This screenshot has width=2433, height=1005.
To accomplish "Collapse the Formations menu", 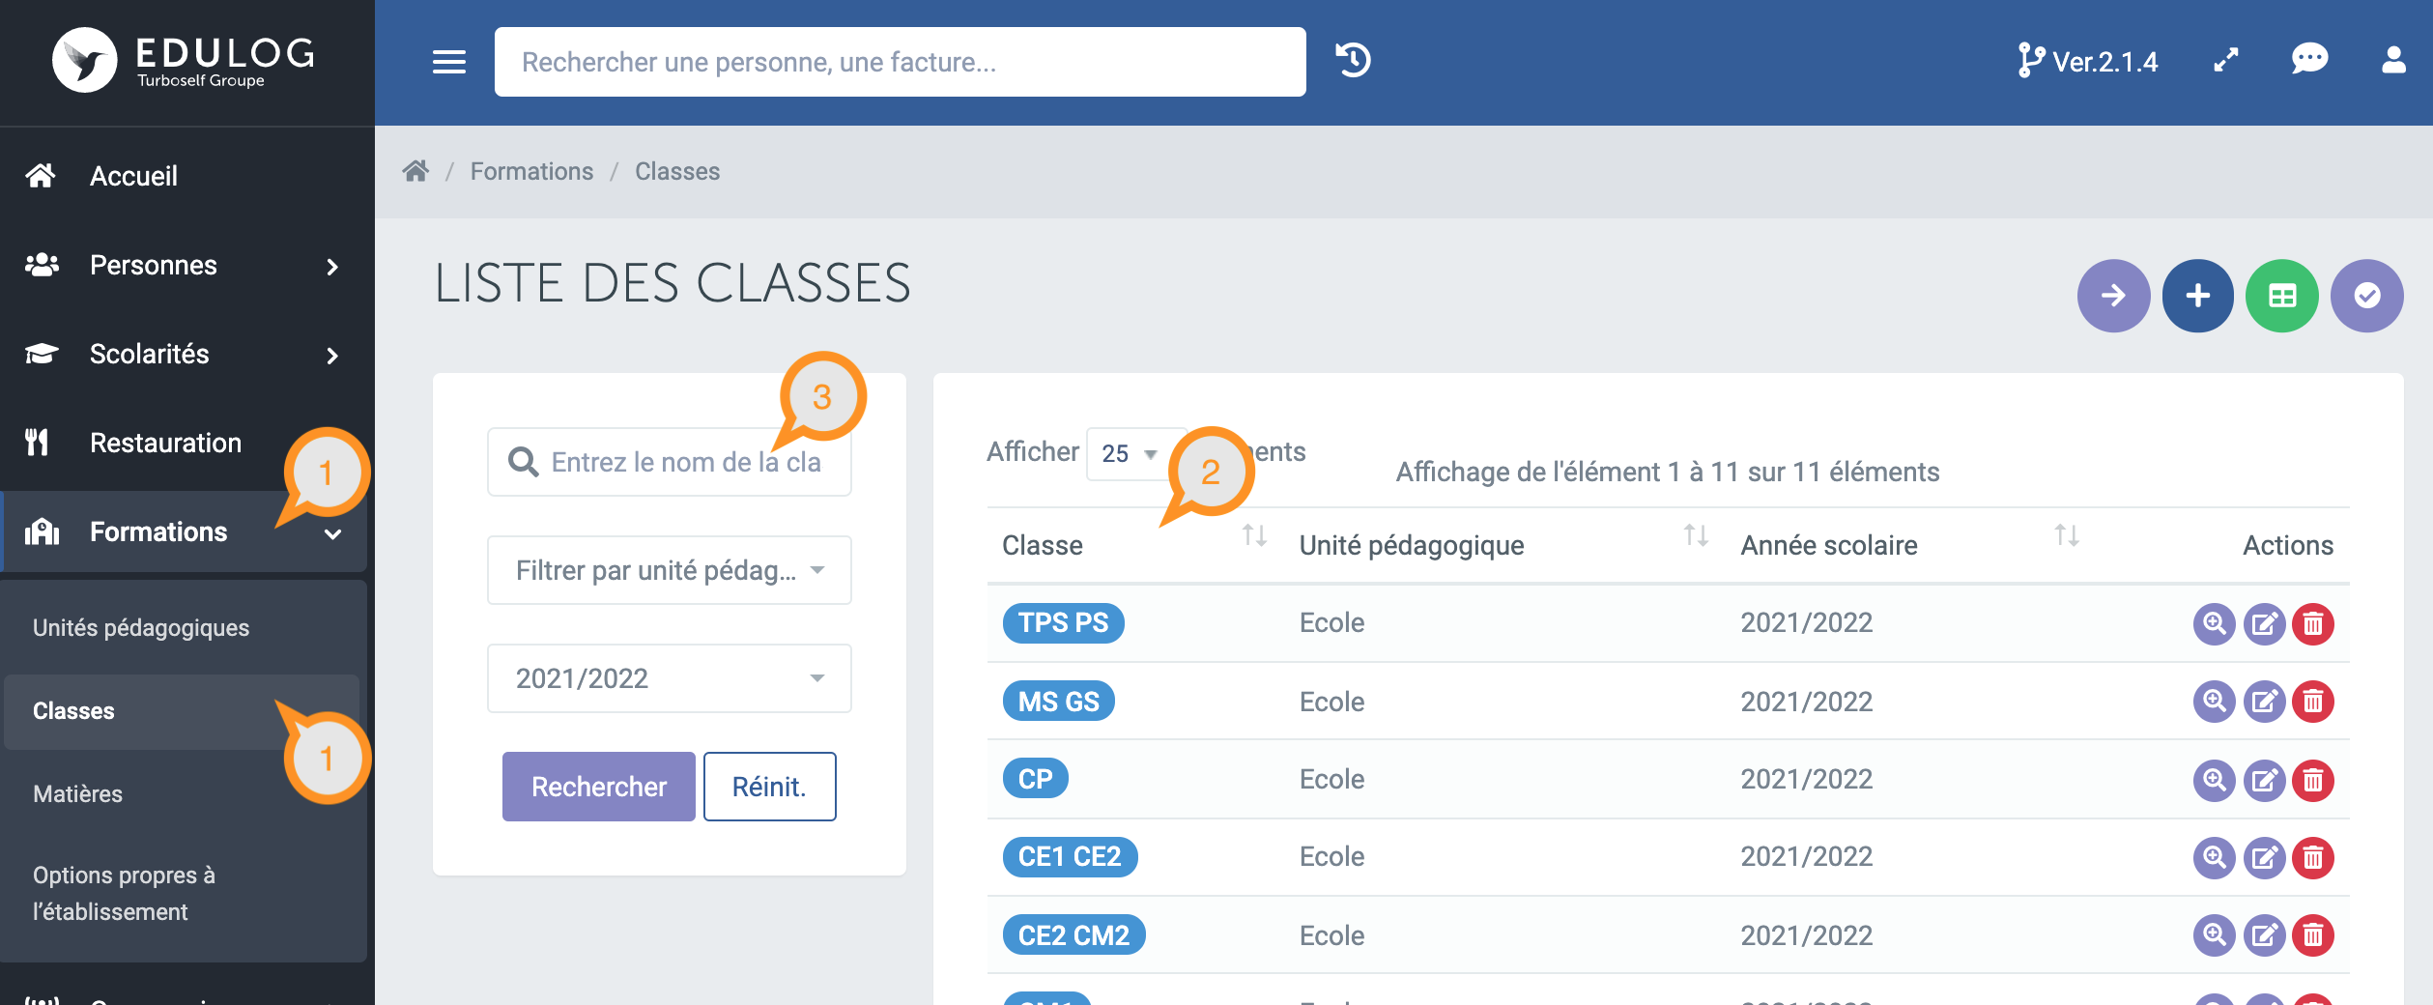I will [x=184, y=532].
